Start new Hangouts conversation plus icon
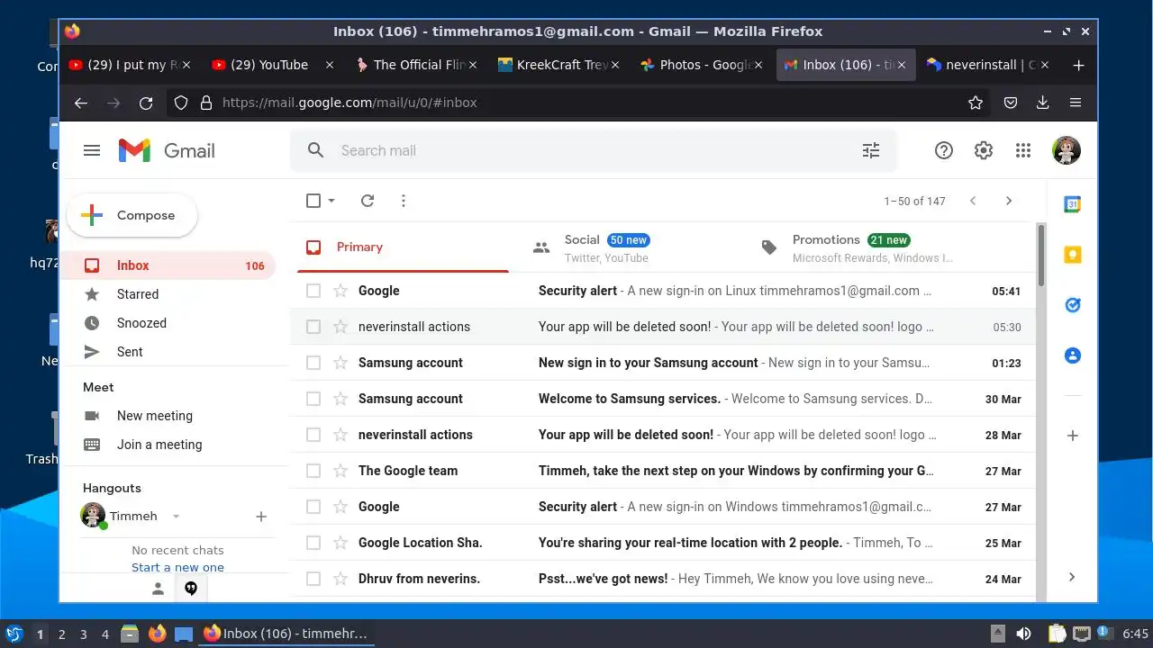The image size is (1153, 648). [261, 517]
